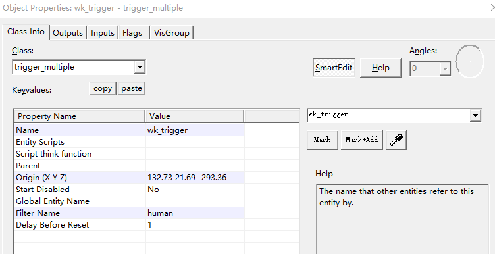Select the Delay Before Reset row

tap(130, 224)
